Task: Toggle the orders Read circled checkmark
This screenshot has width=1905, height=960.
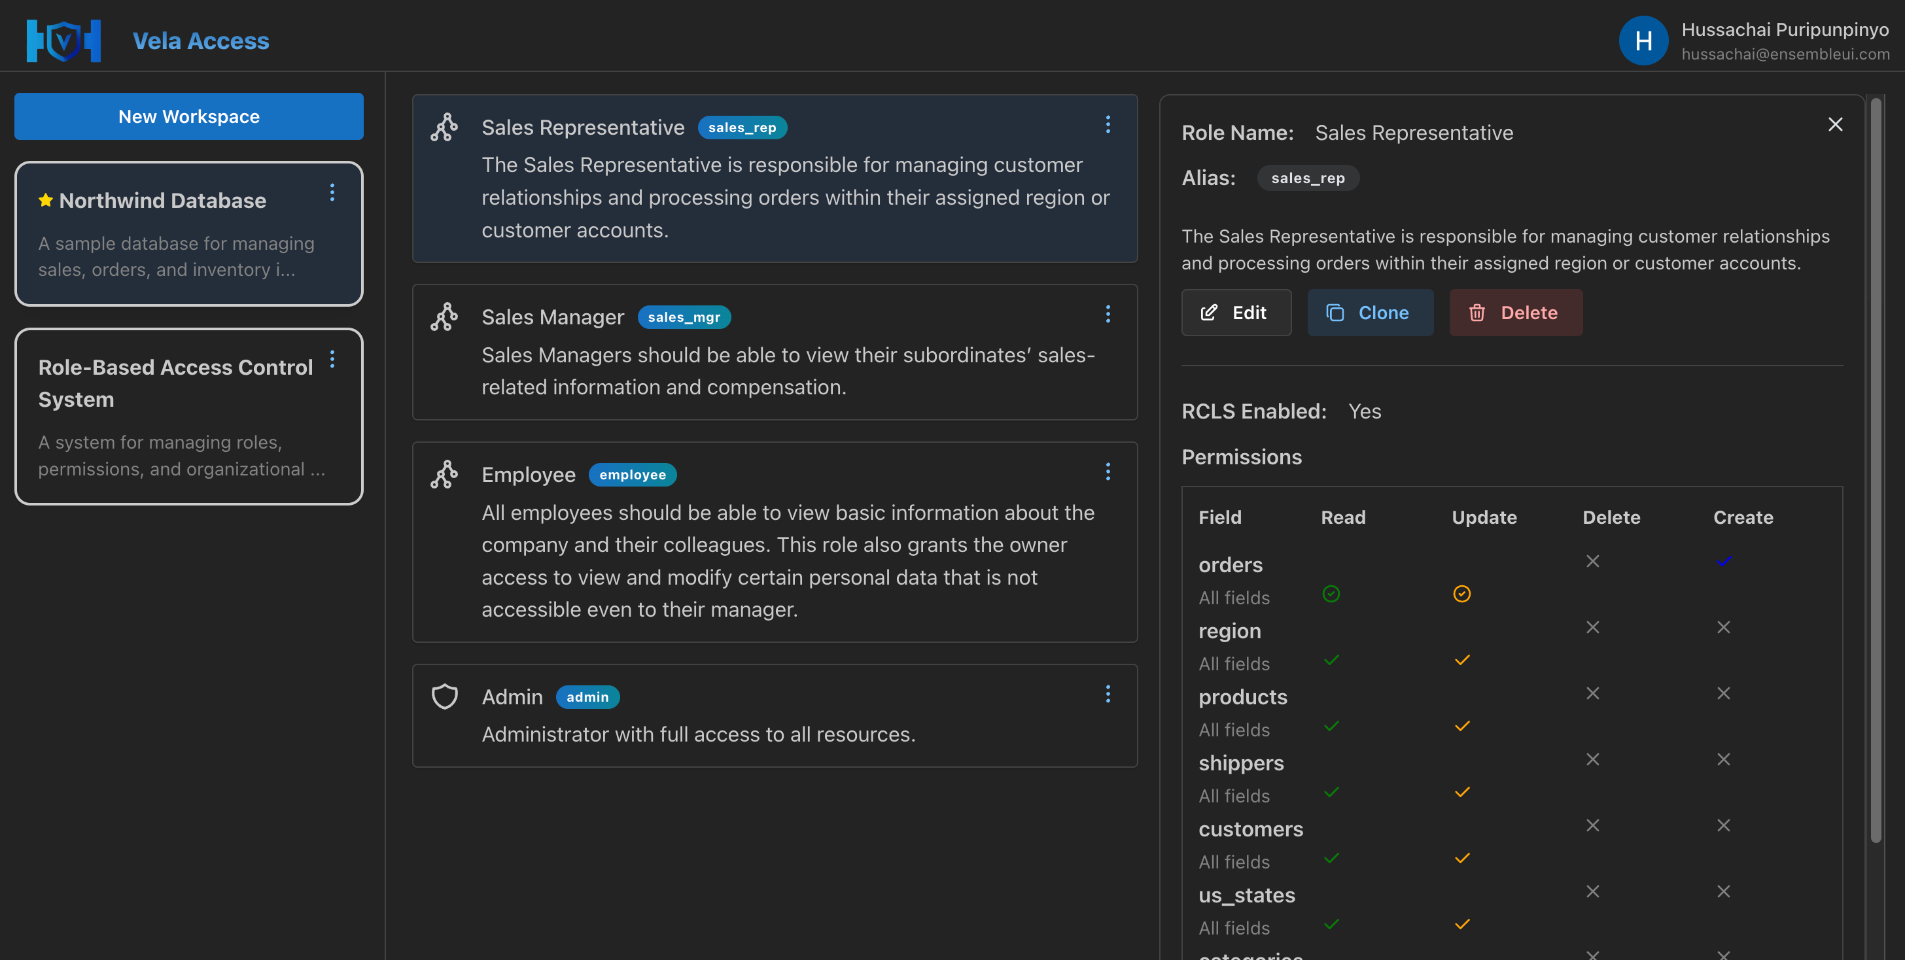Action: [1331, 593]
